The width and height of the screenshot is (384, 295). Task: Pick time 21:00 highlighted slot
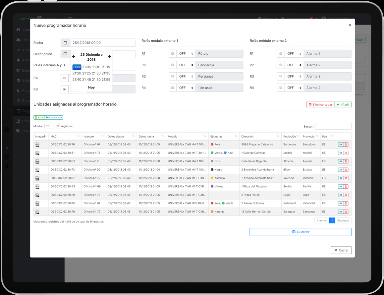pos(77,67)
